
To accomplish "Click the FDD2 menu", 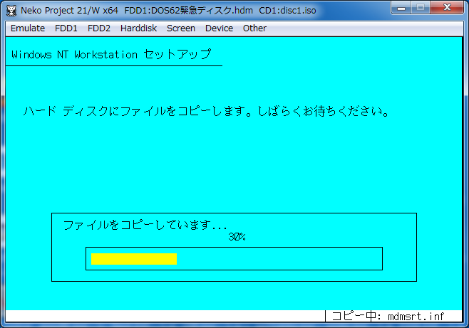I will pyautogui.click(x=99, y=28).
